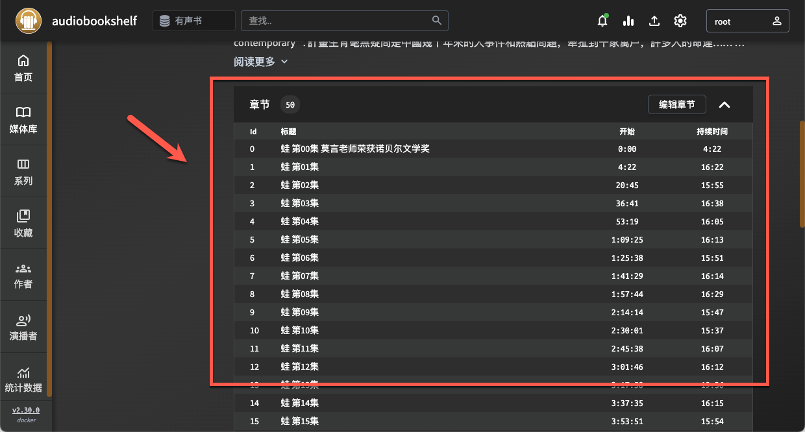Click the duration value 16:29
The image size is (805, 432).
click(x=712, y=294)
